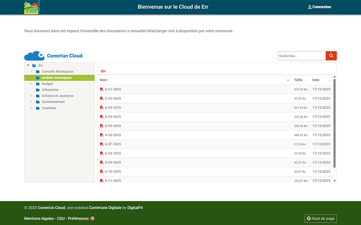This screenshot has height=225, width=361.
Task: Open the Comm'une Digitale footer link
Action: 105,208
